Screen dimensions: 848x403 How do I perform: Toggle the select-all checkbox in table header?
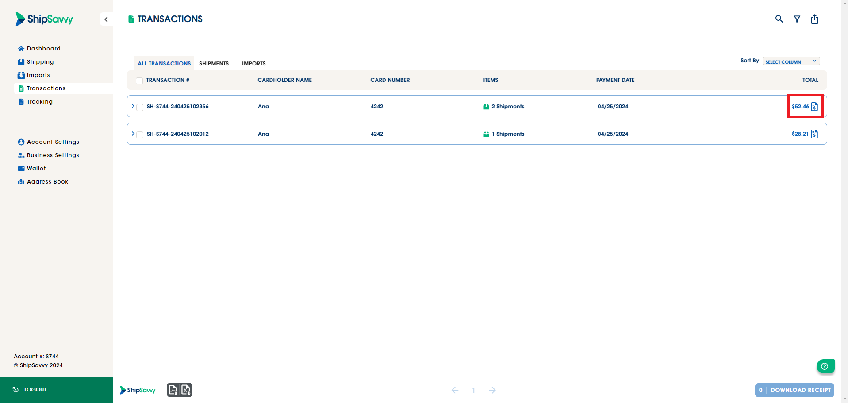[139, 81]
